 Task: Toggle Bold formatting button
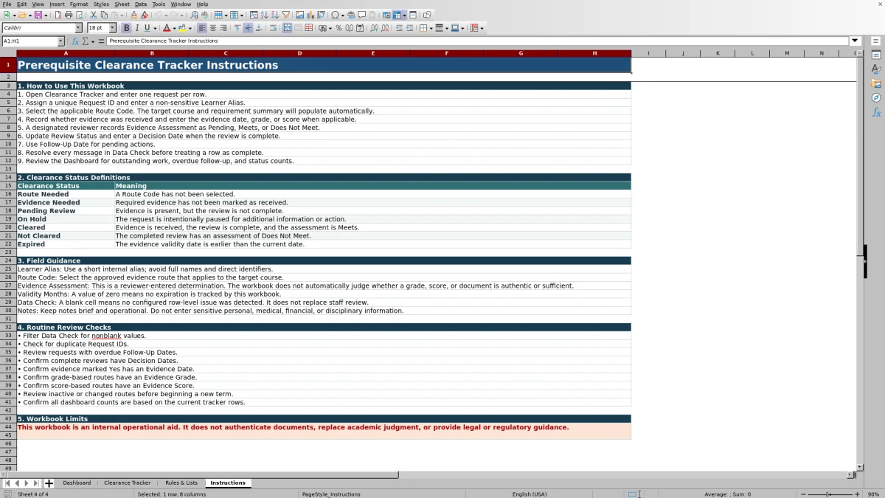126,28
